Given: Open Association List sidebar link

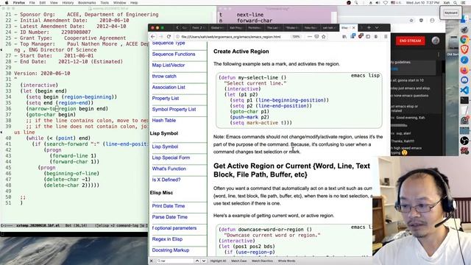Looking at the screenshot, I should [169, 87].
